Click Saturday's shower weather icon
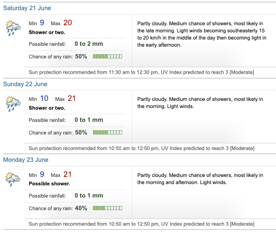276x232 pixels. pyautogui.click(x=13, y=28)
